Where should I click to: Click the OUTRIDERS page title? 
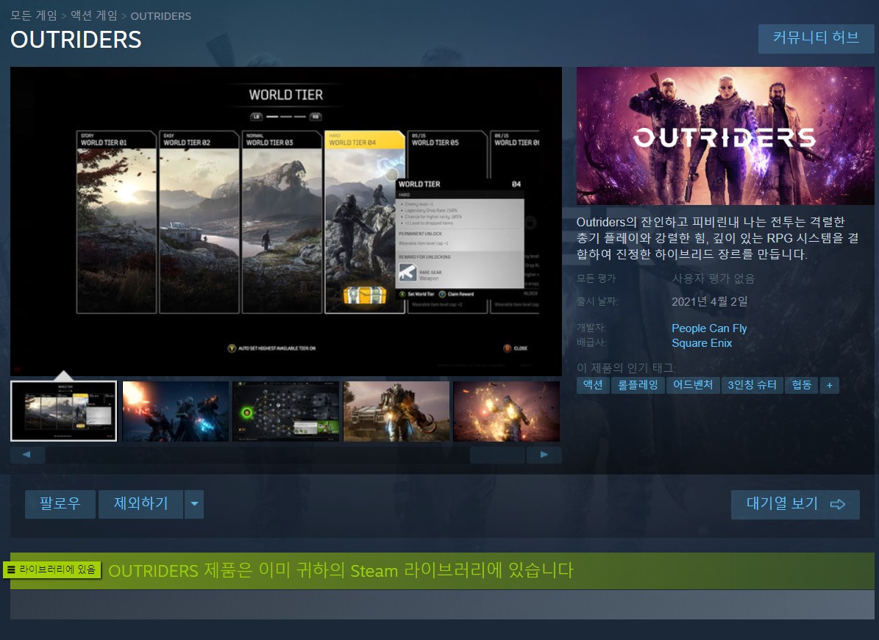pos(76,40)
